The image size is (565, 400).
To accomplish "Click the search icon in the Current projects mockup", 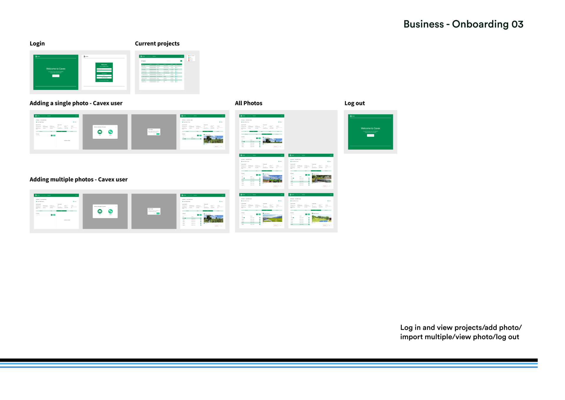I will pyautogui.click(x=181, y=61).
